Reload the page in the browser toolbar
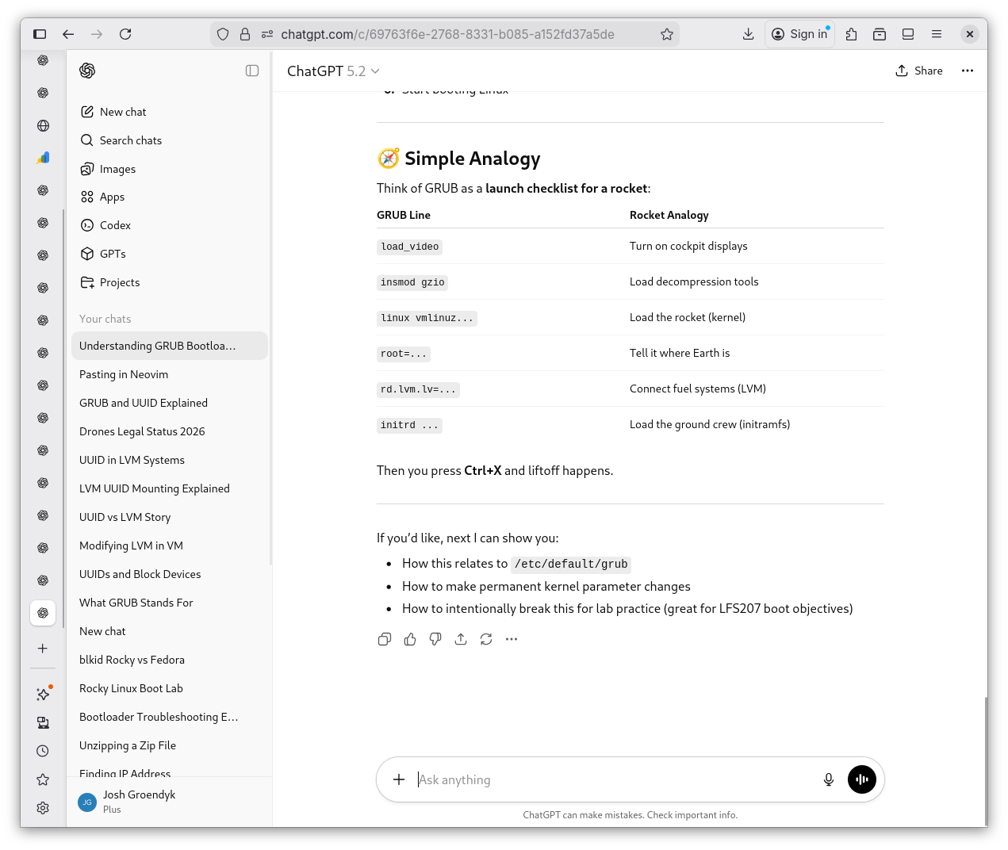This screenshot has height=850, width=1008. [125, 34]
